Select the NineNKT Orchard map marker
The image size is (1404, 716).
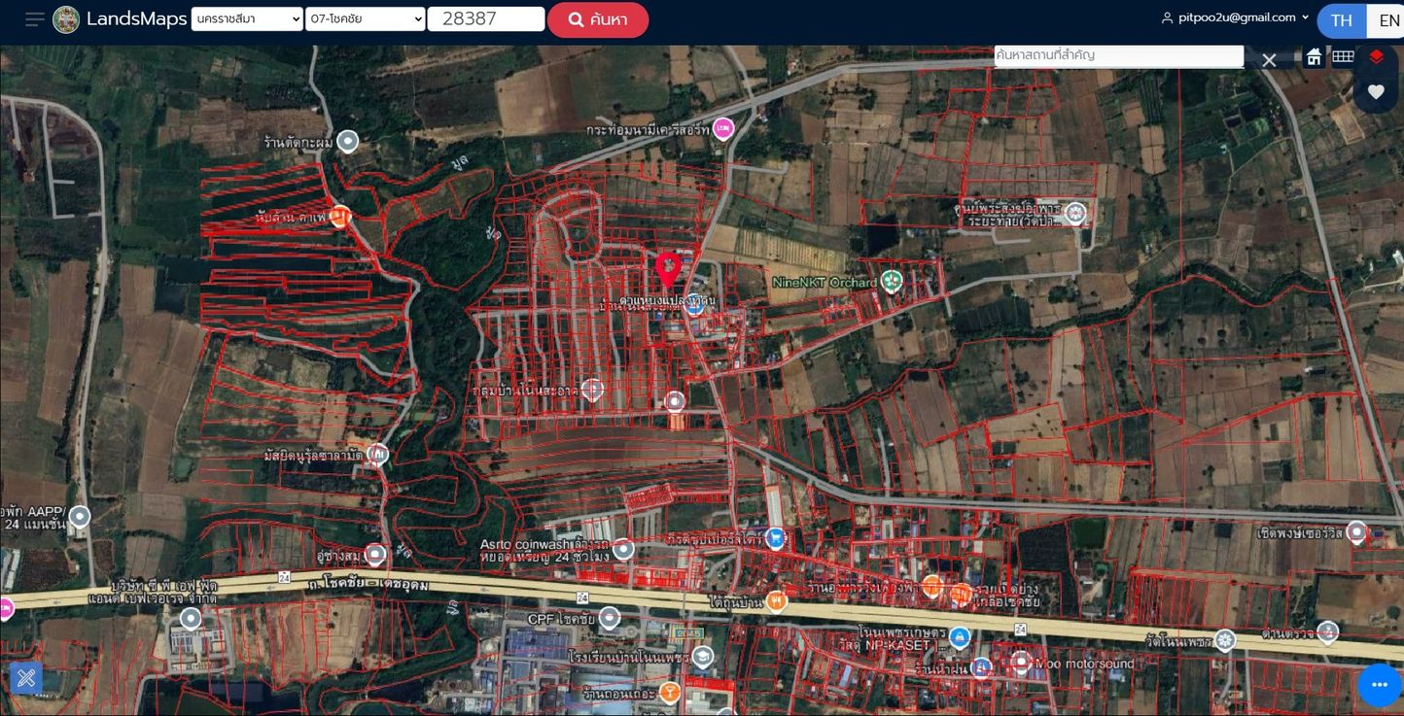click(x=892, y=282)
